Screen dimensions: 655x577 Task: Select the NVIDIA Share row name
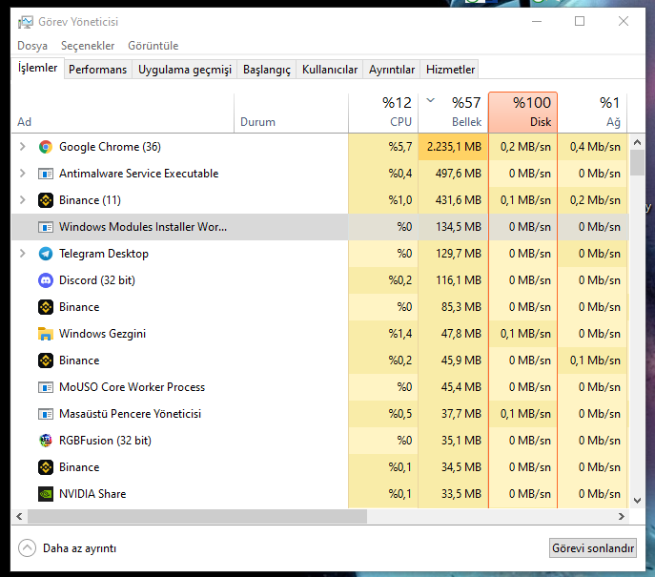click(92, 494)
